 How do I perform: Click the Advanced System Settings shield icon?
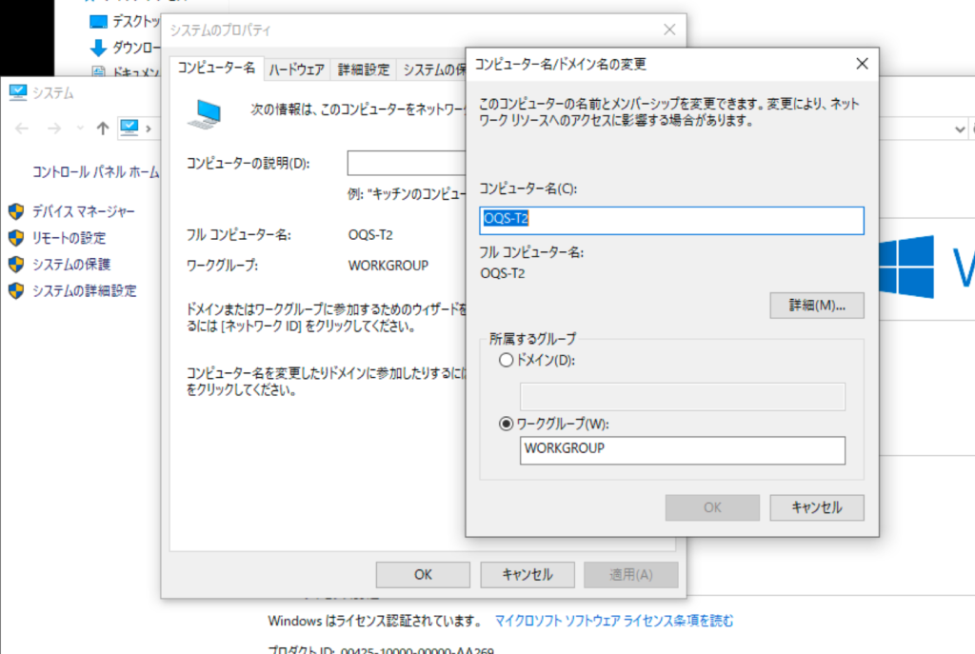pyautogui.click(x=15, y=290)
